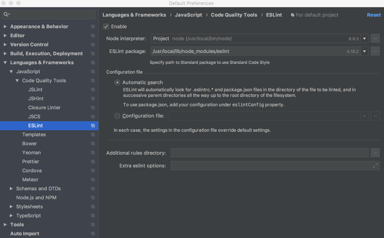384x238 pixels.
Task: Click the project-level icon beside TypeScript
Action: [93, 215]
